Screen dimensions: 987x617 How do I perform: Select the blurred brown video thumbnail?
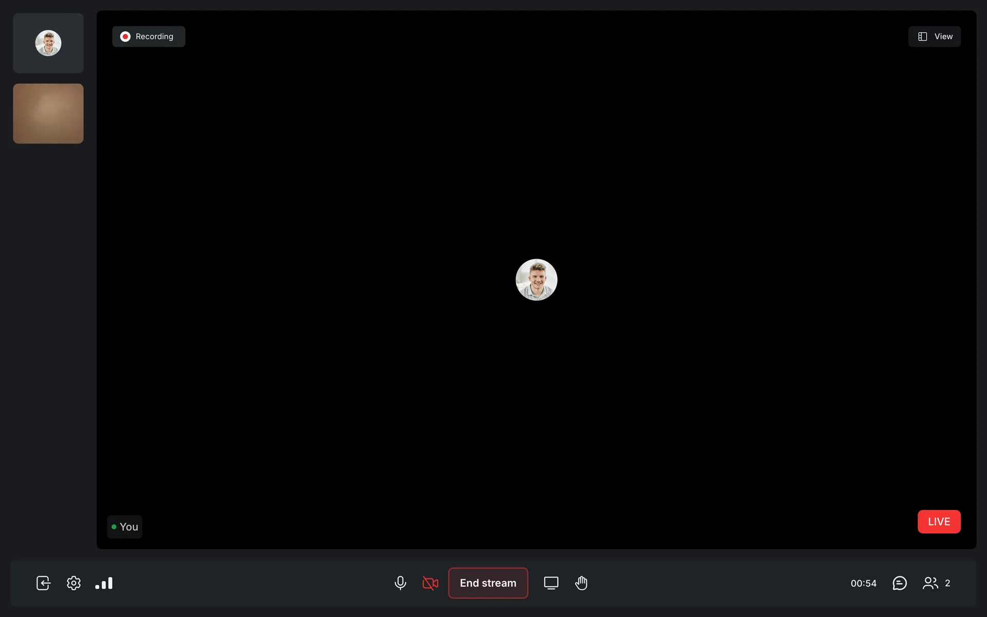tap(48, 114)
